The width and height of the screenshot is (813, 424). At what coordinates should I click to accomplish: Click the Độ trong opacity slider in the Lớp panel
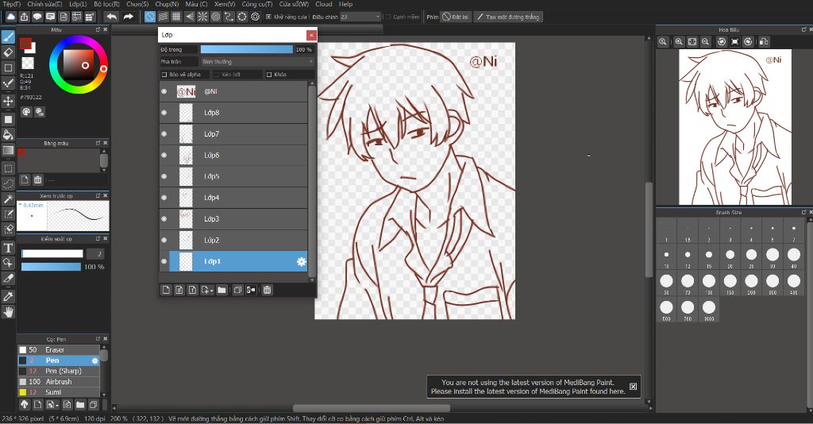pyautogui.click(x=247, y=49)
